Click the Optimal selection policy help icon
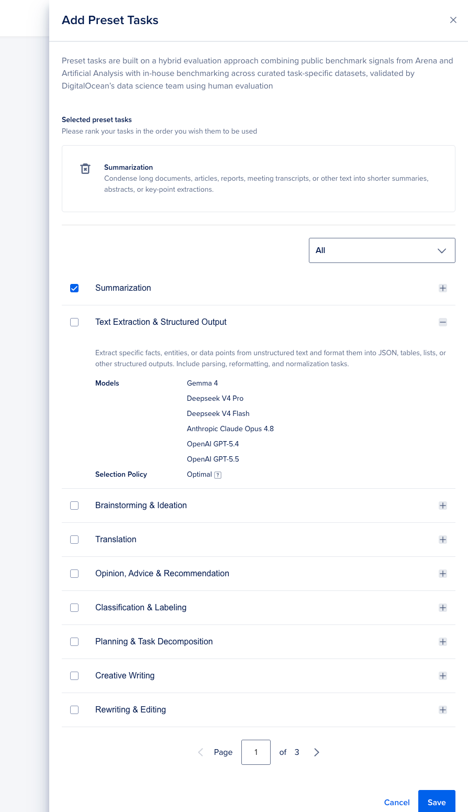Screen dimensions: 468x812 point(218,475)
